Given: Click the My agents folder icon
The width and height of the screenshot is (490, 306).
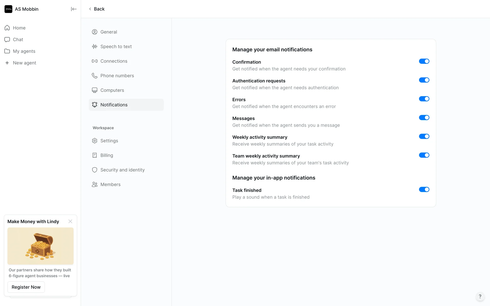Looking at the screenshot, I should pyautogui.click(x=7, y=51).
